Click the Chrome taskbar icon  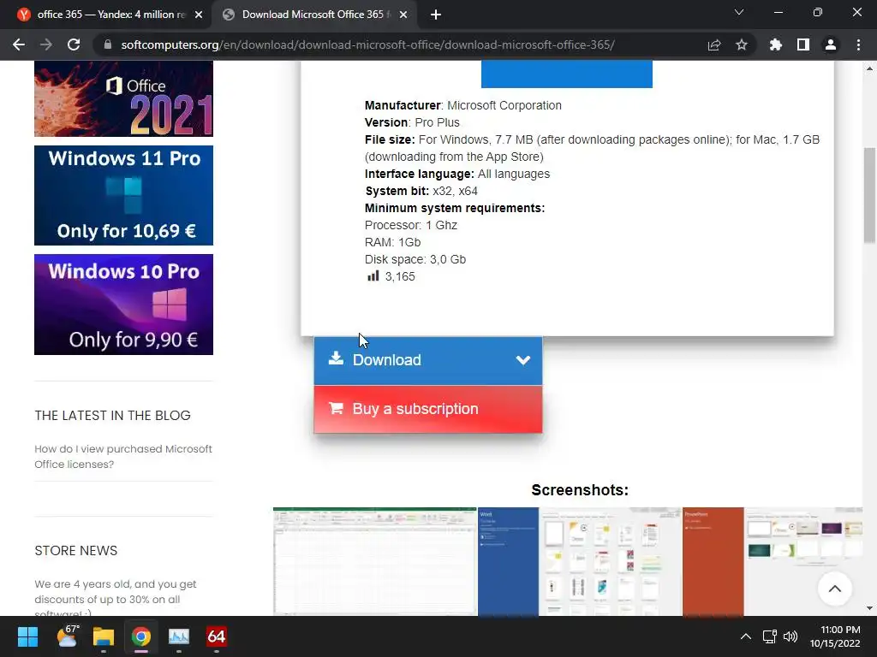[x=141, y=636]
